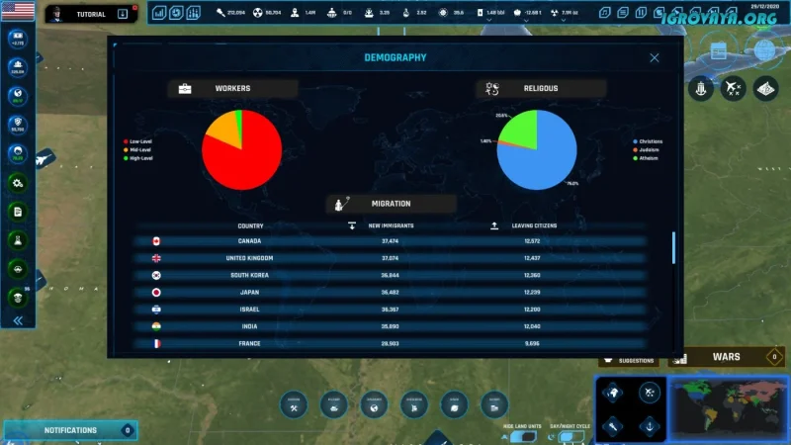The height and width of the screenshot is (445, 791).
Task: Click the calendar icon over the map
Action: point(719,50)
